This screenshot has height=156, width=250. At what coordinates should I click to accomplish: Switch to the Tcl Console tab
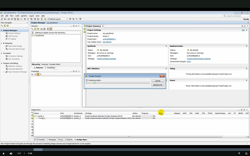pyautogui.click(x=40, y=139)
